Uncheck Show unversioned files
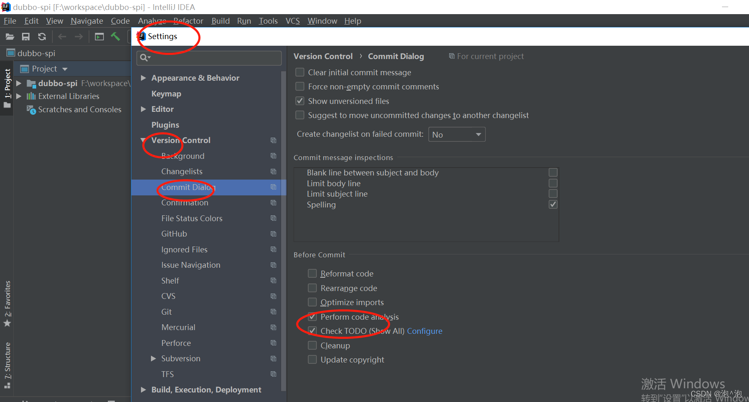This screenshot has width=749, height=402. (299, 101)
